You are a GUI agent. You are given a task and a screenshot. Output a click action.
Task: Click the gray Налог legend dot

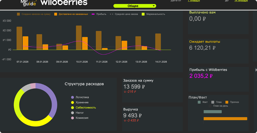coord(73,113)
